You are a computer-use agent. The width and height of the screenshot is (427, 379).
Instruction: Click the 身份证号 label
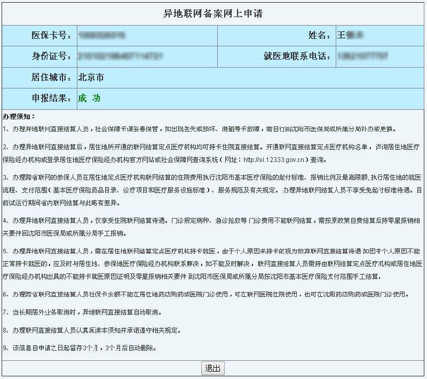pos(52,57)
